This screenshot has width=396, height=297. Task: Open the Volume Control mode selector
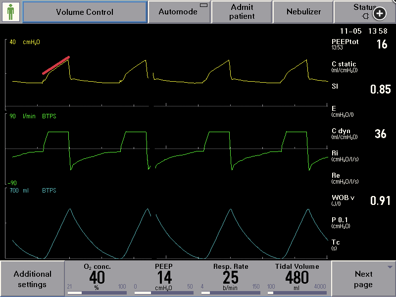point(85,12)
